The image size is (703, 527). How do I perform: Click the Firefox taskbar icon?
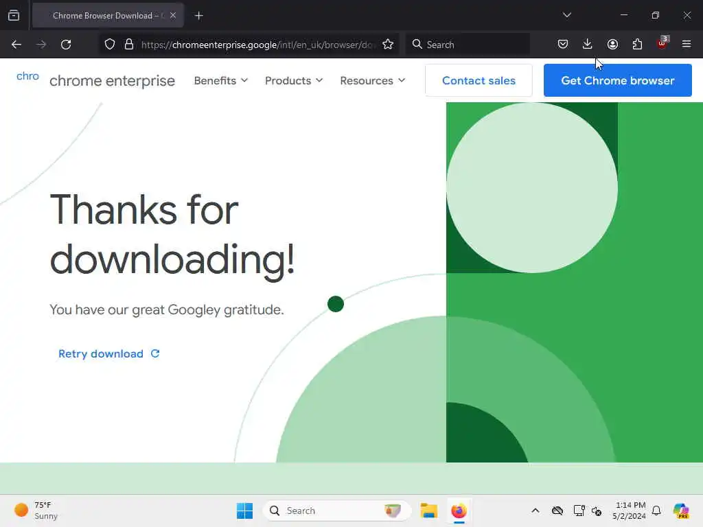[x=459, y=511]
